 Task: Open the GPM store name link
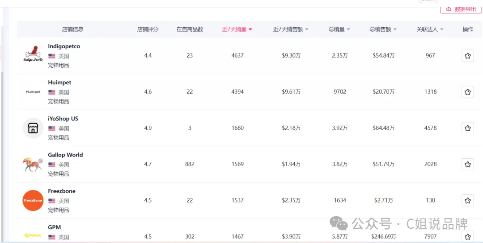point(55,228)
